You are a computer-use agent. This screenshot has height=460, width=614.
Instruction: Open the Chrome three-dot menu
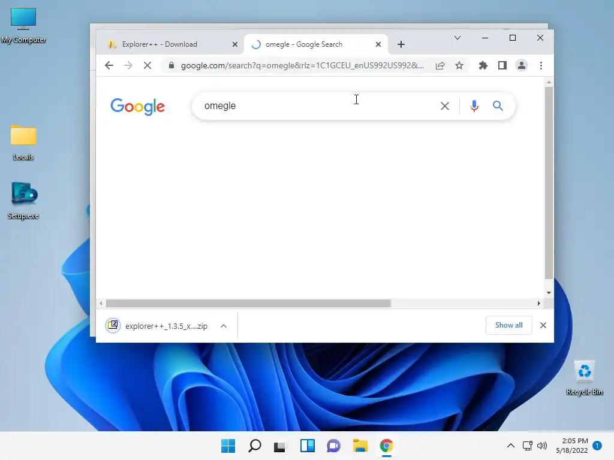(541, 65)
